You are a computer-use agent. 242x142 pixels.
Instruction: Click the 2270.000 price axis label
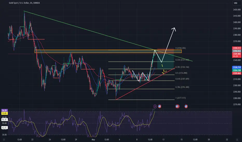[237, 104]
